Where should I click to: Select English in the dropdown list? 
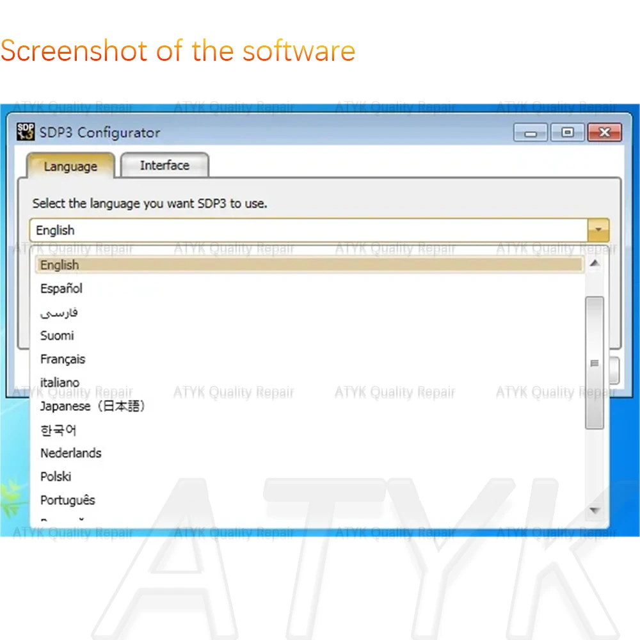pyautogui.click(x=309, y=265)
